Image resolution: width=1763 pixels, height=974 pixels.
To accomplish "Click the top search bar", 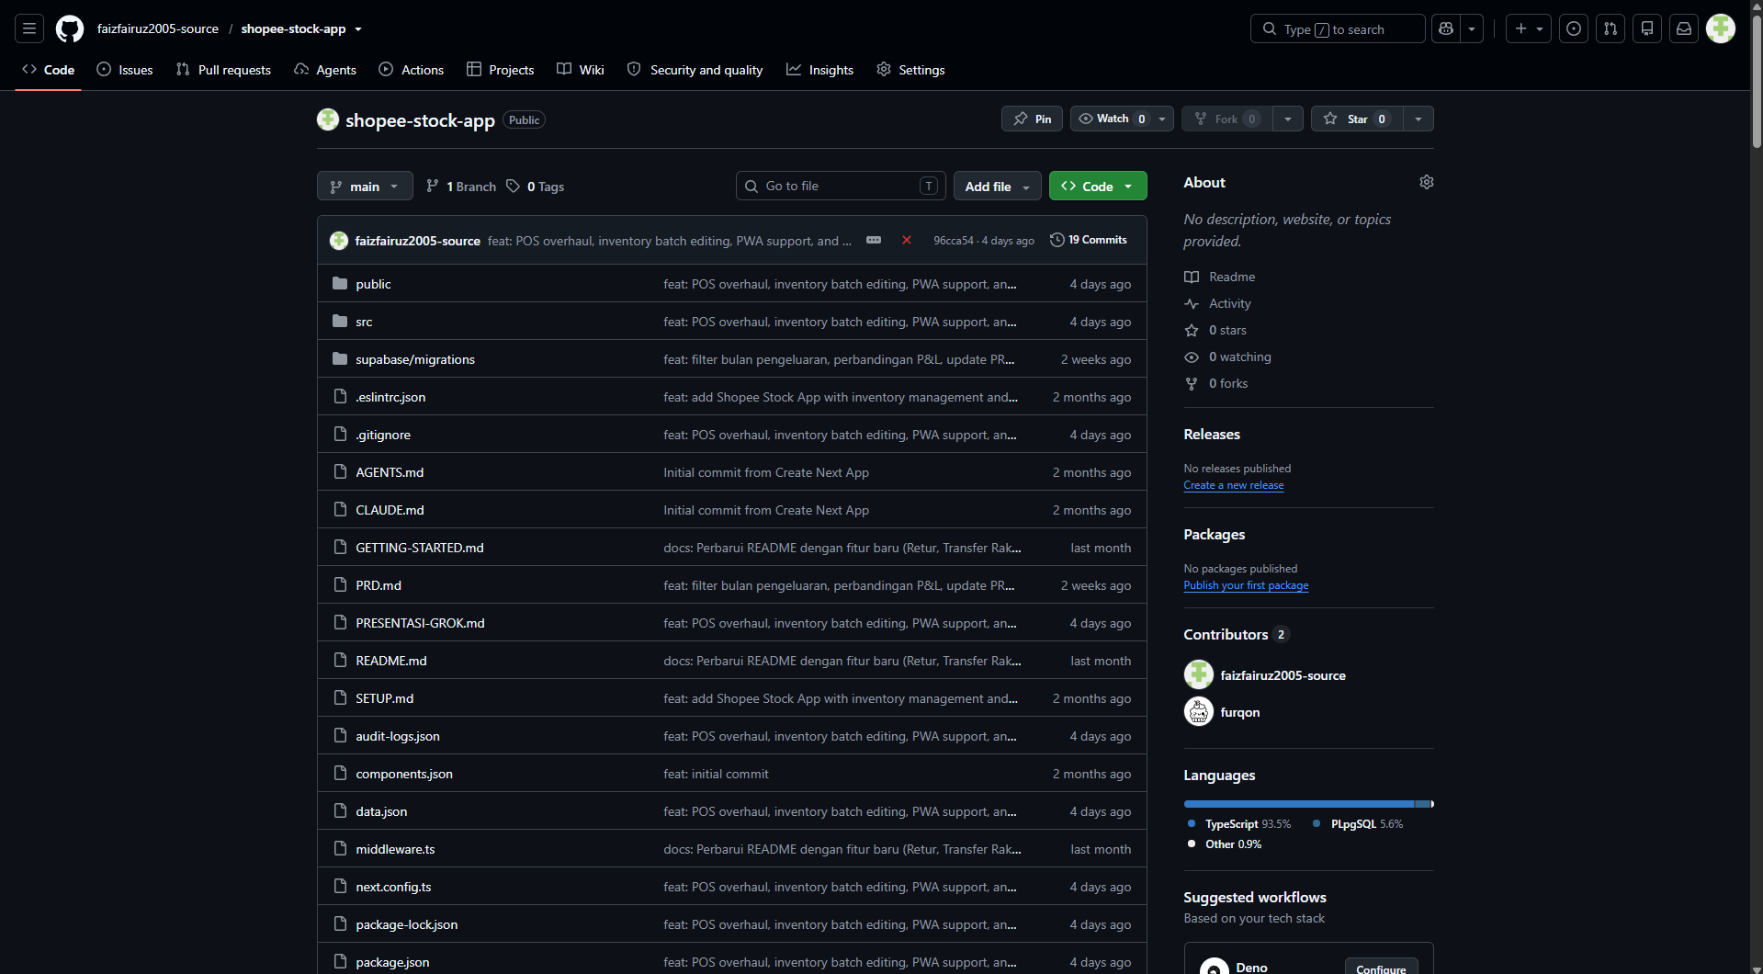I will [x=1338, y=29].
